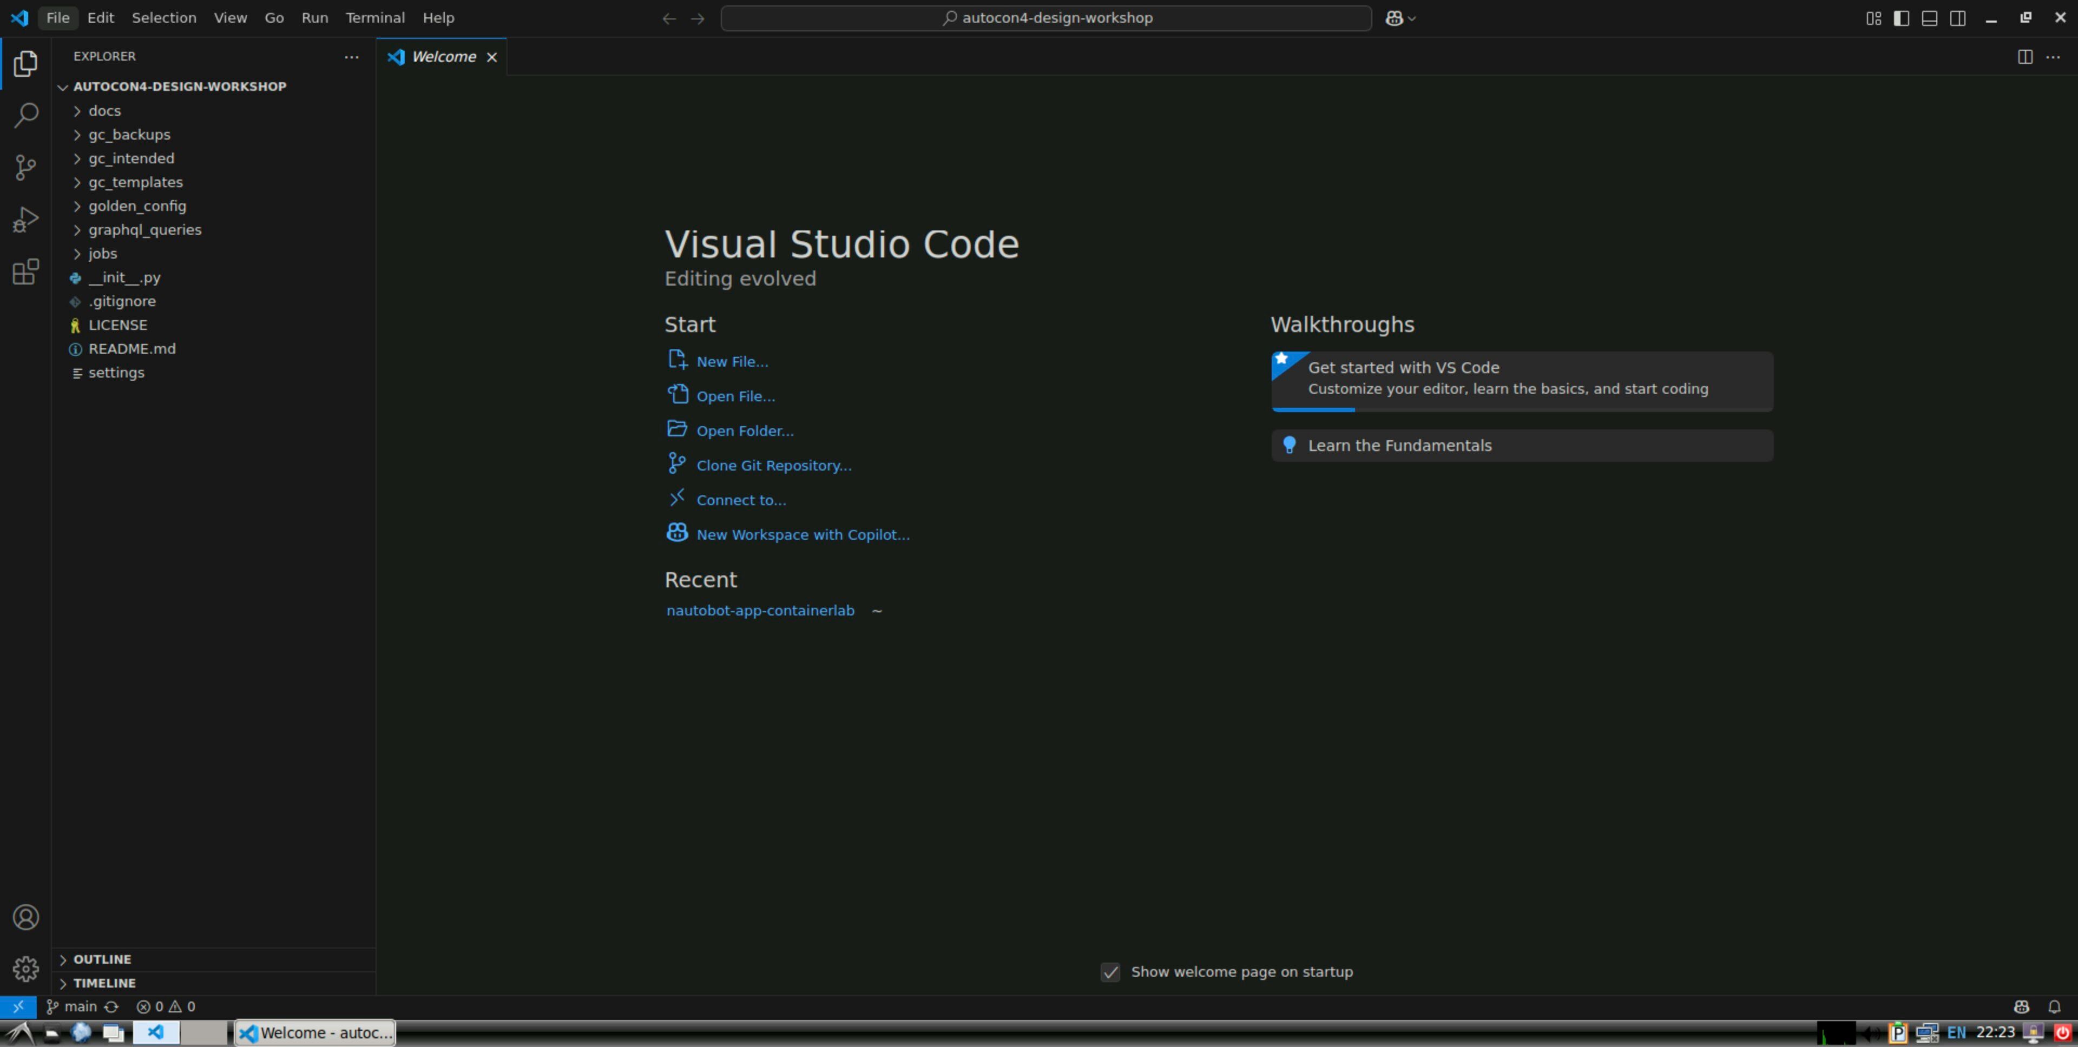Expand the gc_templates folder
This screenshot has height=1047, width=2078.
(x=135, y=182)
